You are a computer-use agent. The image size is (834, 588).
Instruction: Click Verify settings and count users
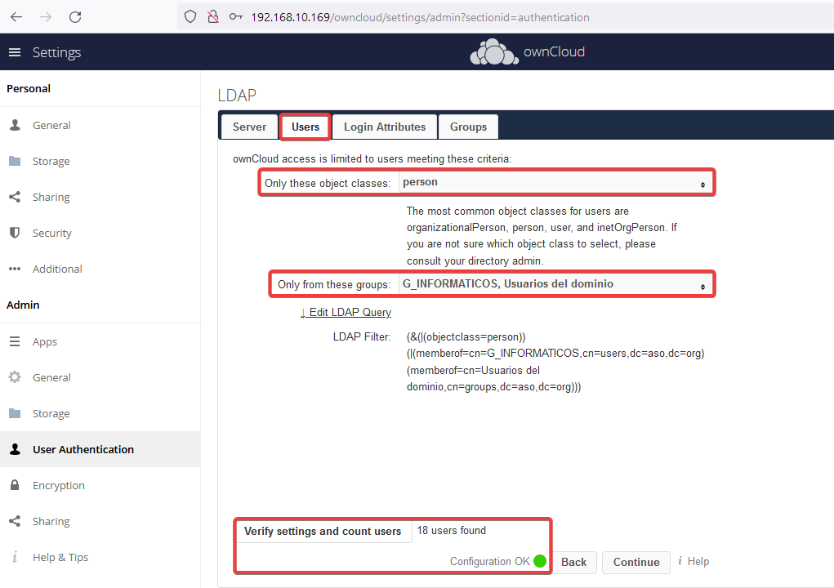pyautogui.click(x=323, y=531)
